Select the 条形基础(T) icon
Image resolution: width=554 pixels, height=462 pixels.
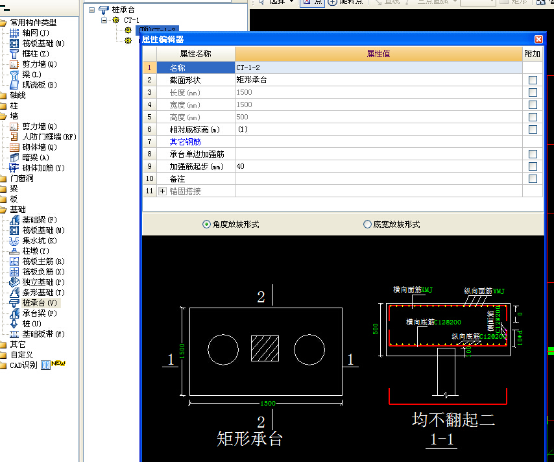point(14,293)
